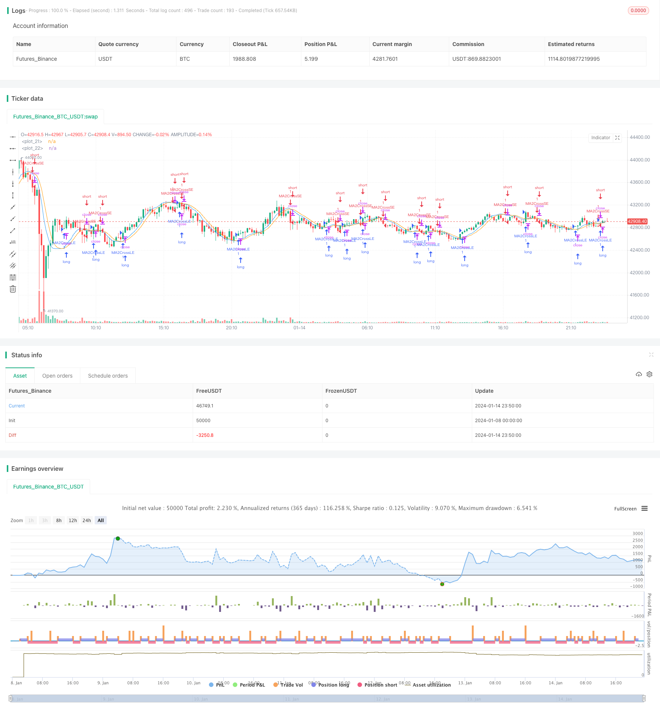Click the trash icon to delete drawings

[x=13, y=289]
